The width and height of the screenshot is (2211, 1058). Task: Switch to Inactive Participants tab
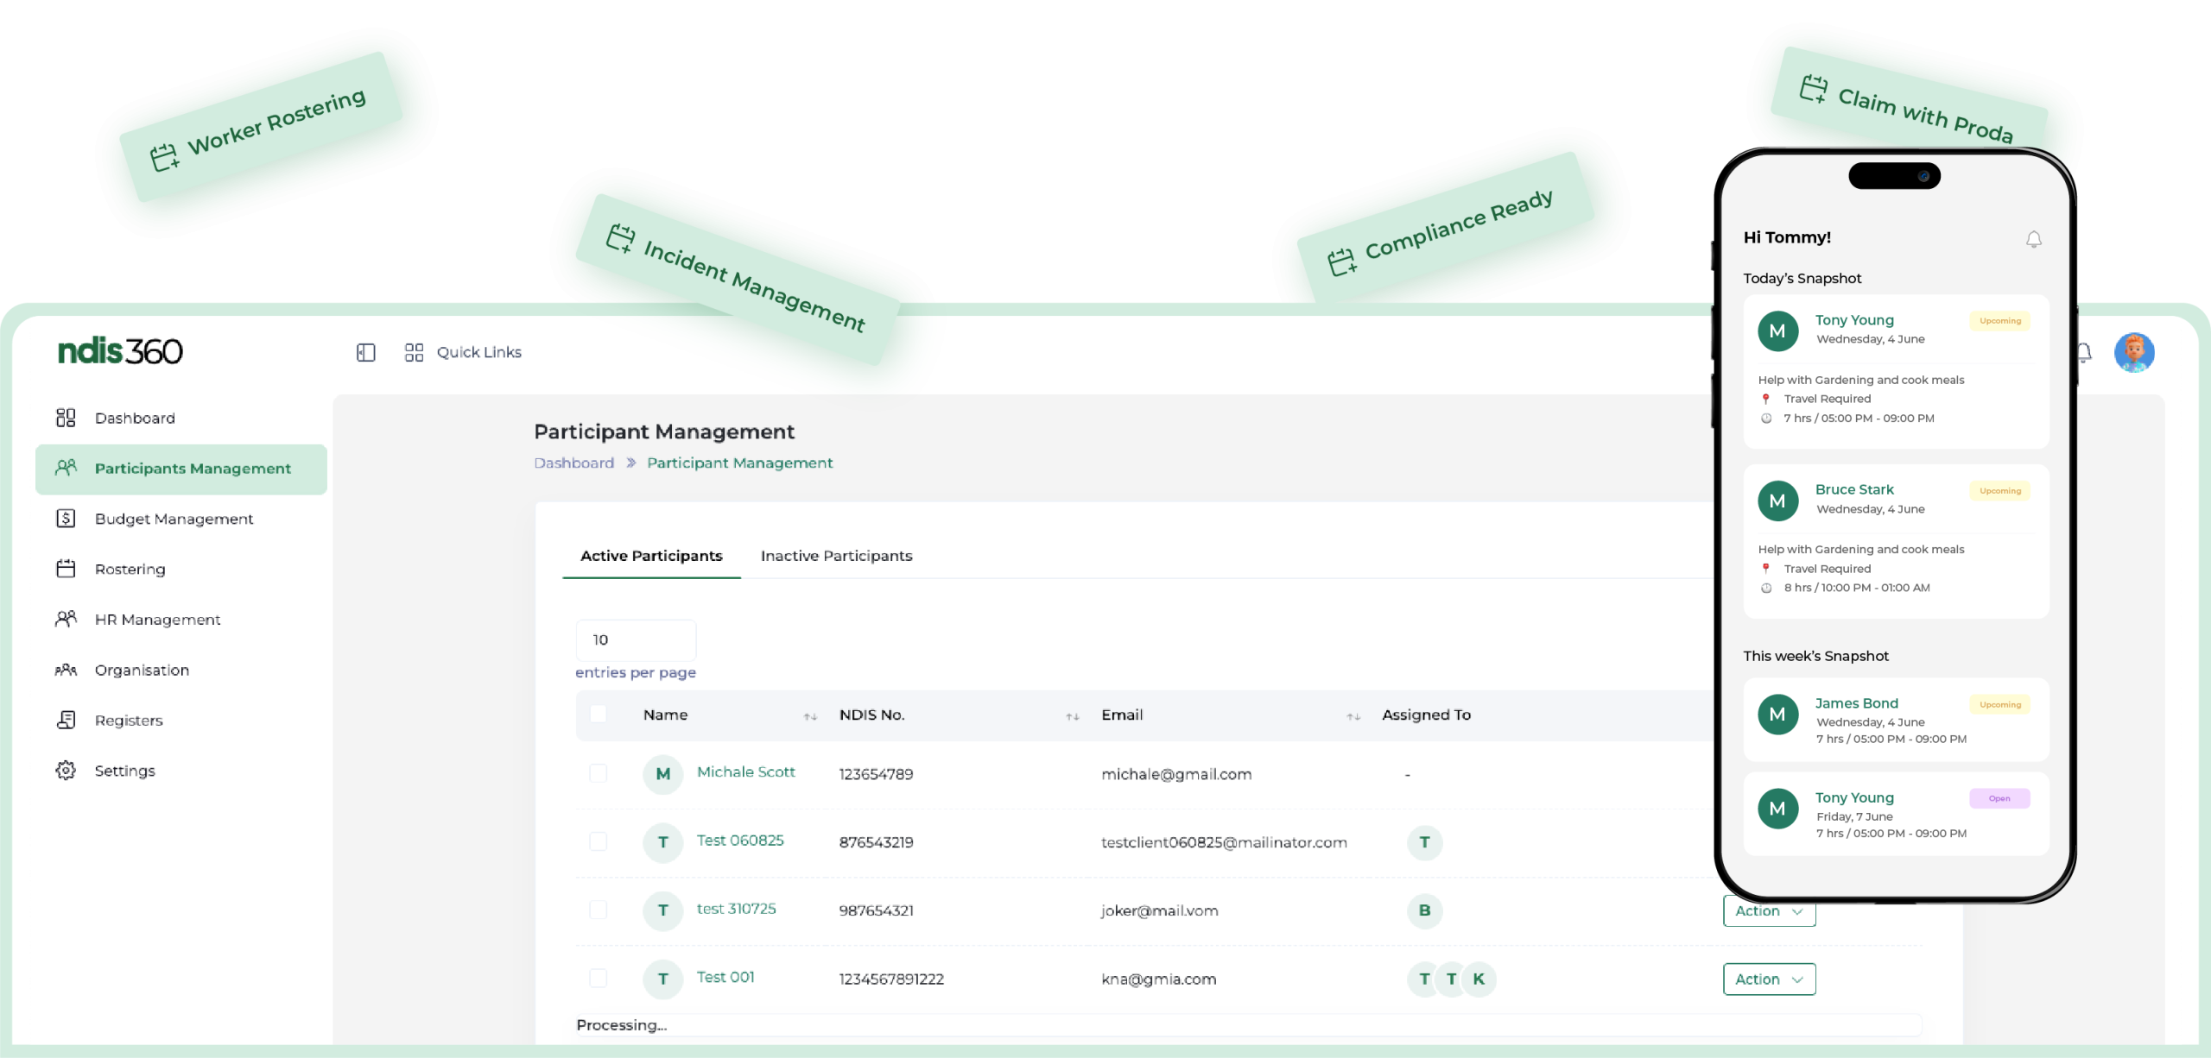click(836, 556)
